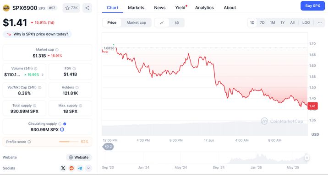Toggle LOG scale on chart
Viewport: 328px width, 175px height.
[306, 23]
